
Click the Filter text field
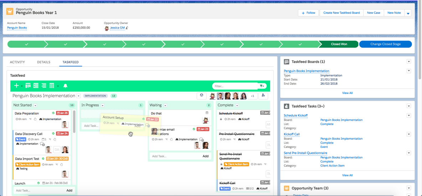(x=235, y=86)
